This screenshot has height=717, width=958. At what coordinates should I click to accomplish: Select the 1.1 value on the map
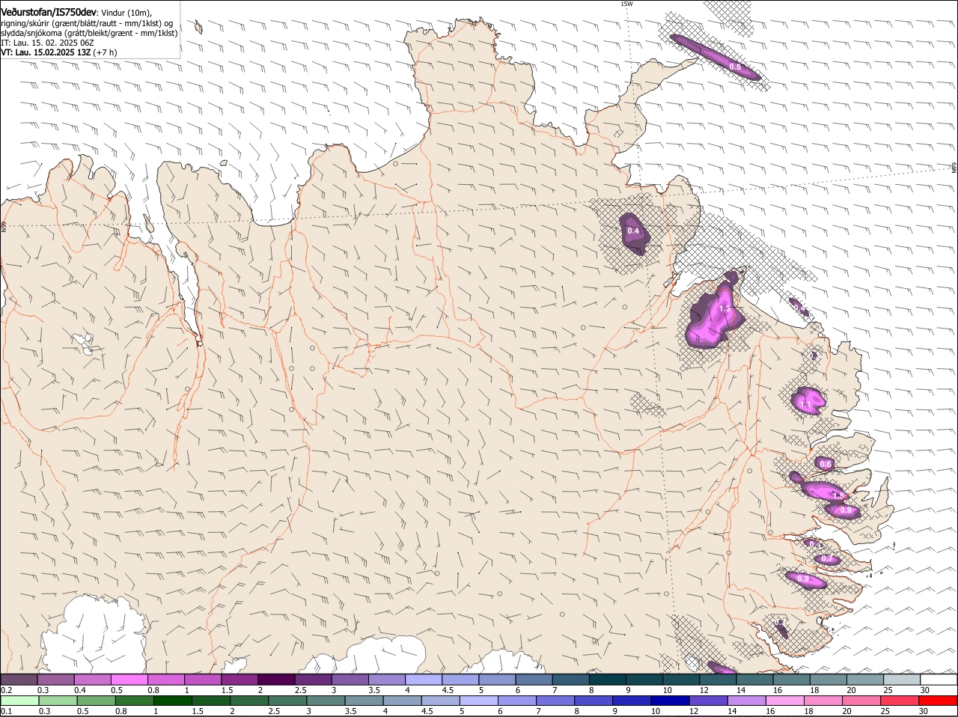(x=805, y=404)
